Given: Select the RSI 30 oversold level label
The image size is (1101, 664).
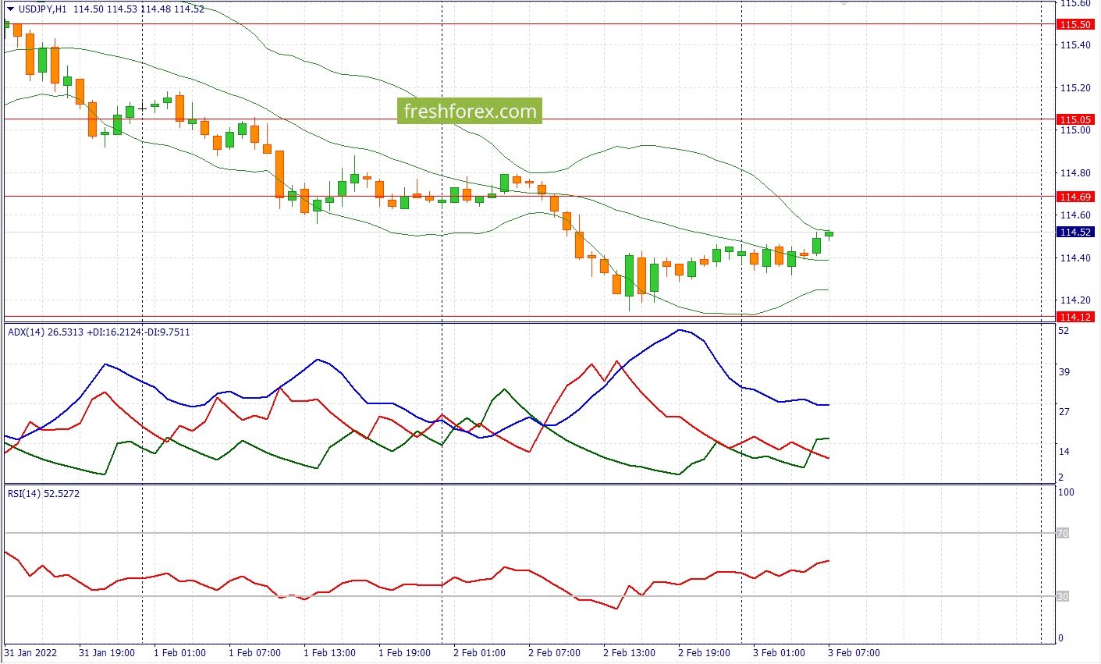Looking at the screenshot, I should pos(1062,597).
